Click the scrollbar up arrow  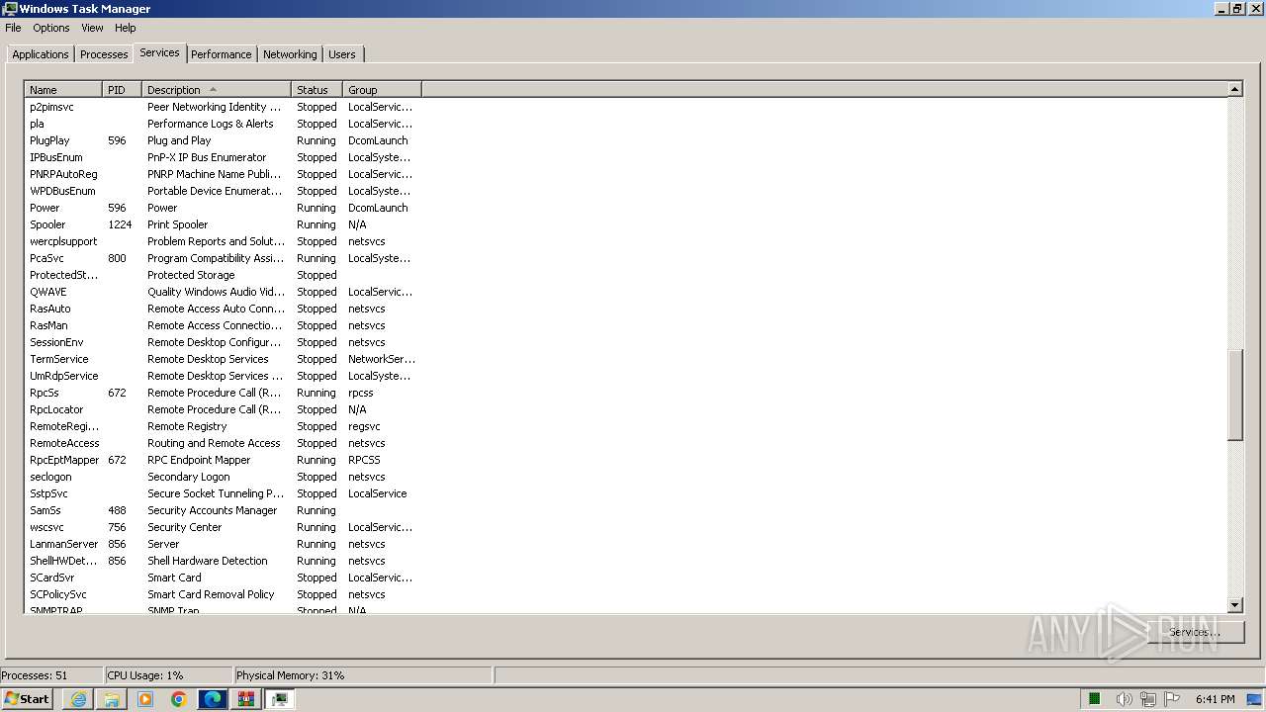tap(1234, 89)
